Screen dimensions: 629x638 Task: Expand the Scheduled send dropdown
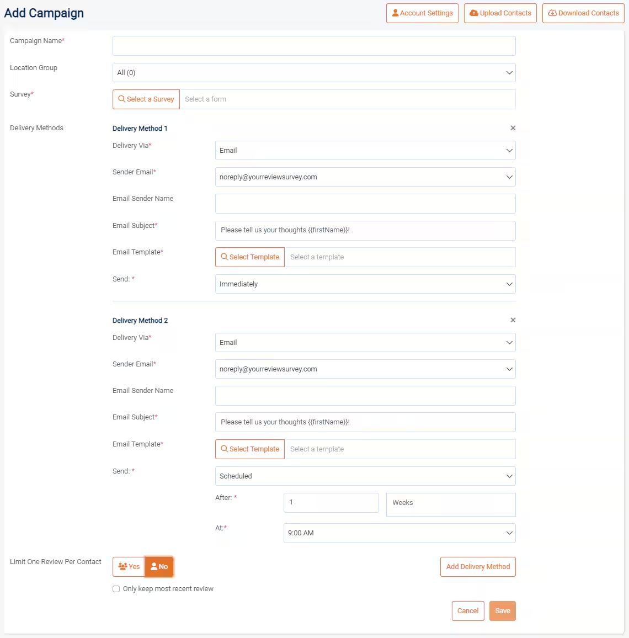[x=365, y=476]
